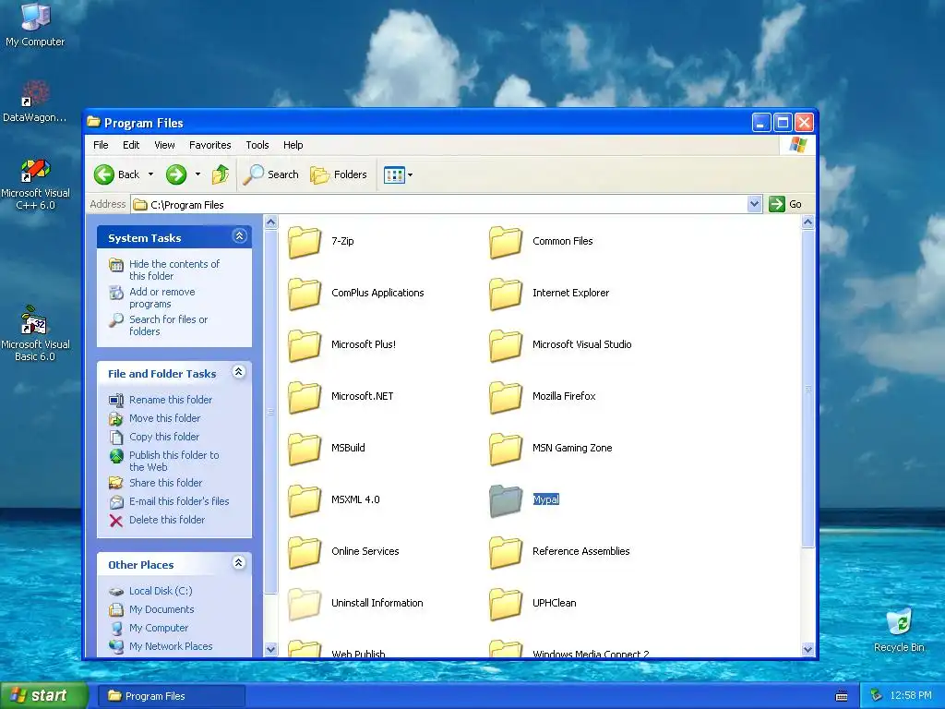Select the Reference Assemblies folder icon
Viewport: 945px width, 709px height.
click(506, 552)
